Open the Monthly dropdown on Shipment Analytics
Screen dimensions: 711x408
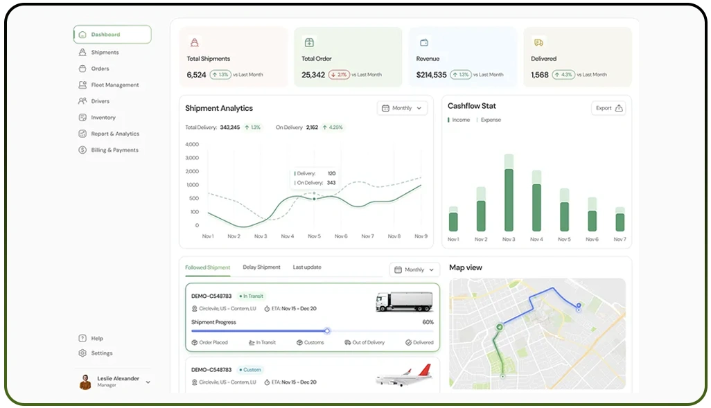tap(402, 108)
